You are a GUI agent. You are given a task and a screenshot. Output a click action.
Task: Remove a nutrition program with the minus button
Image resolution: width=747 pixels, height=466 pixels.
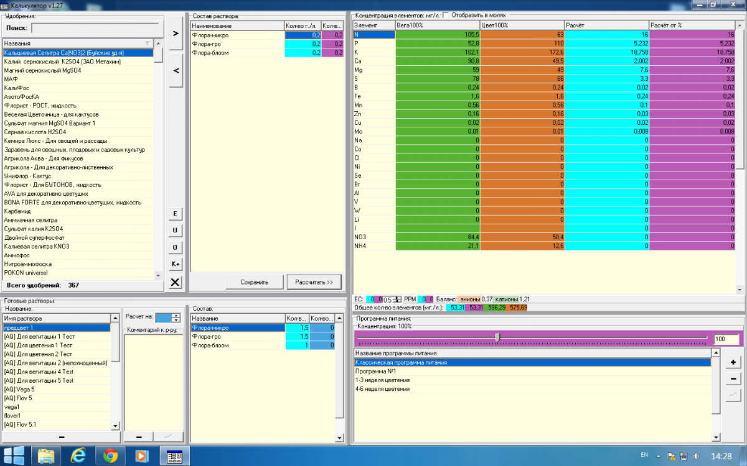click(733, 378)
